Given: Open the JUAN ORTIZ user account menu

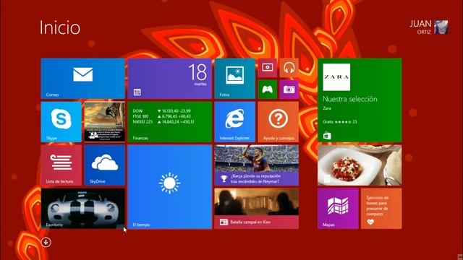Looking at the screenshot, I should [429, 27].
